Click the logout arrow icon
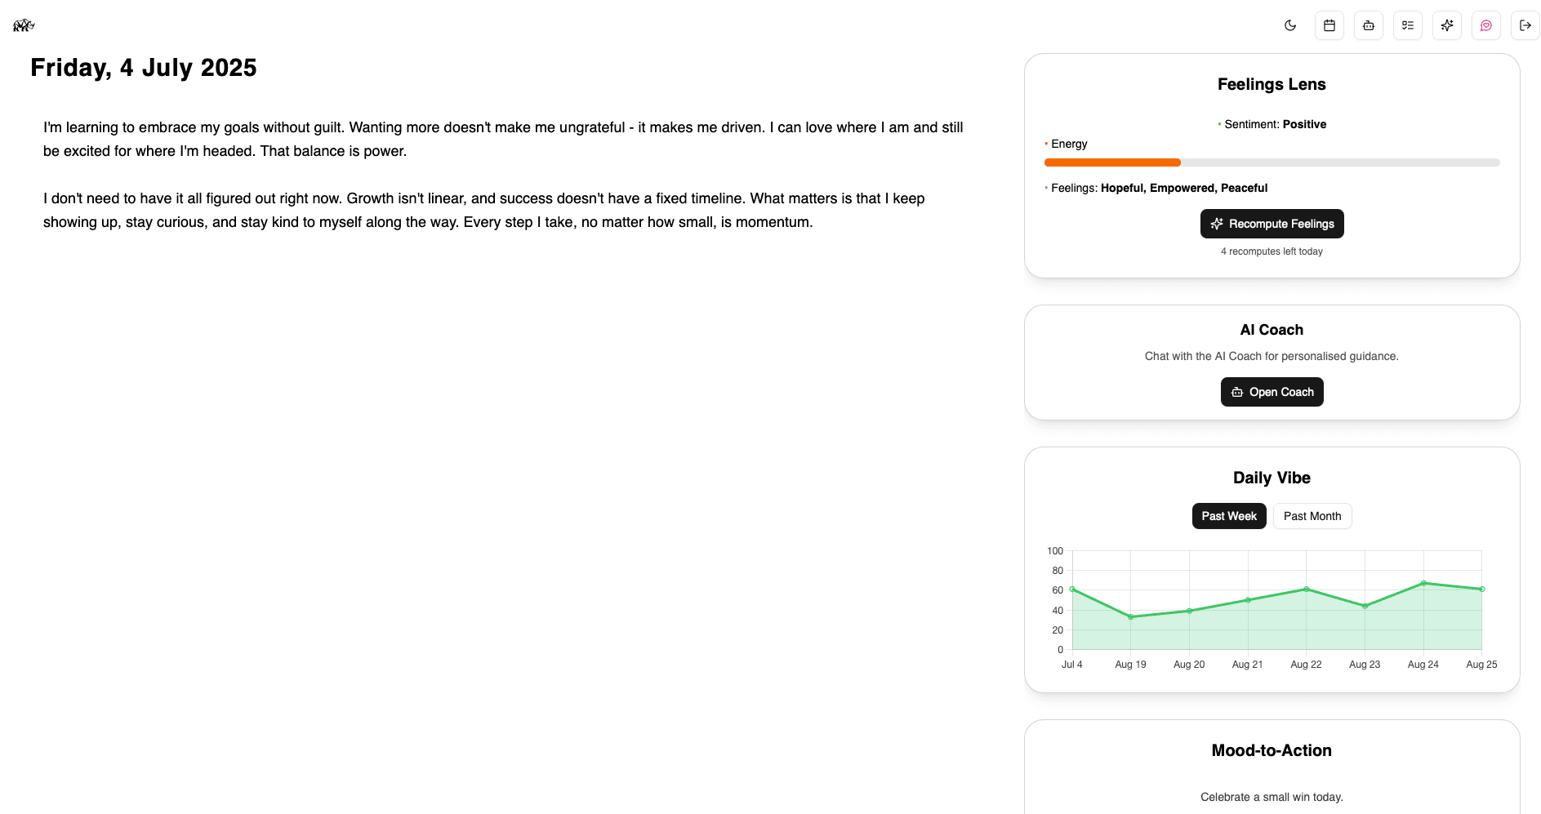The height and width of the screenshot is (814, 1541). click(1525, 25)
